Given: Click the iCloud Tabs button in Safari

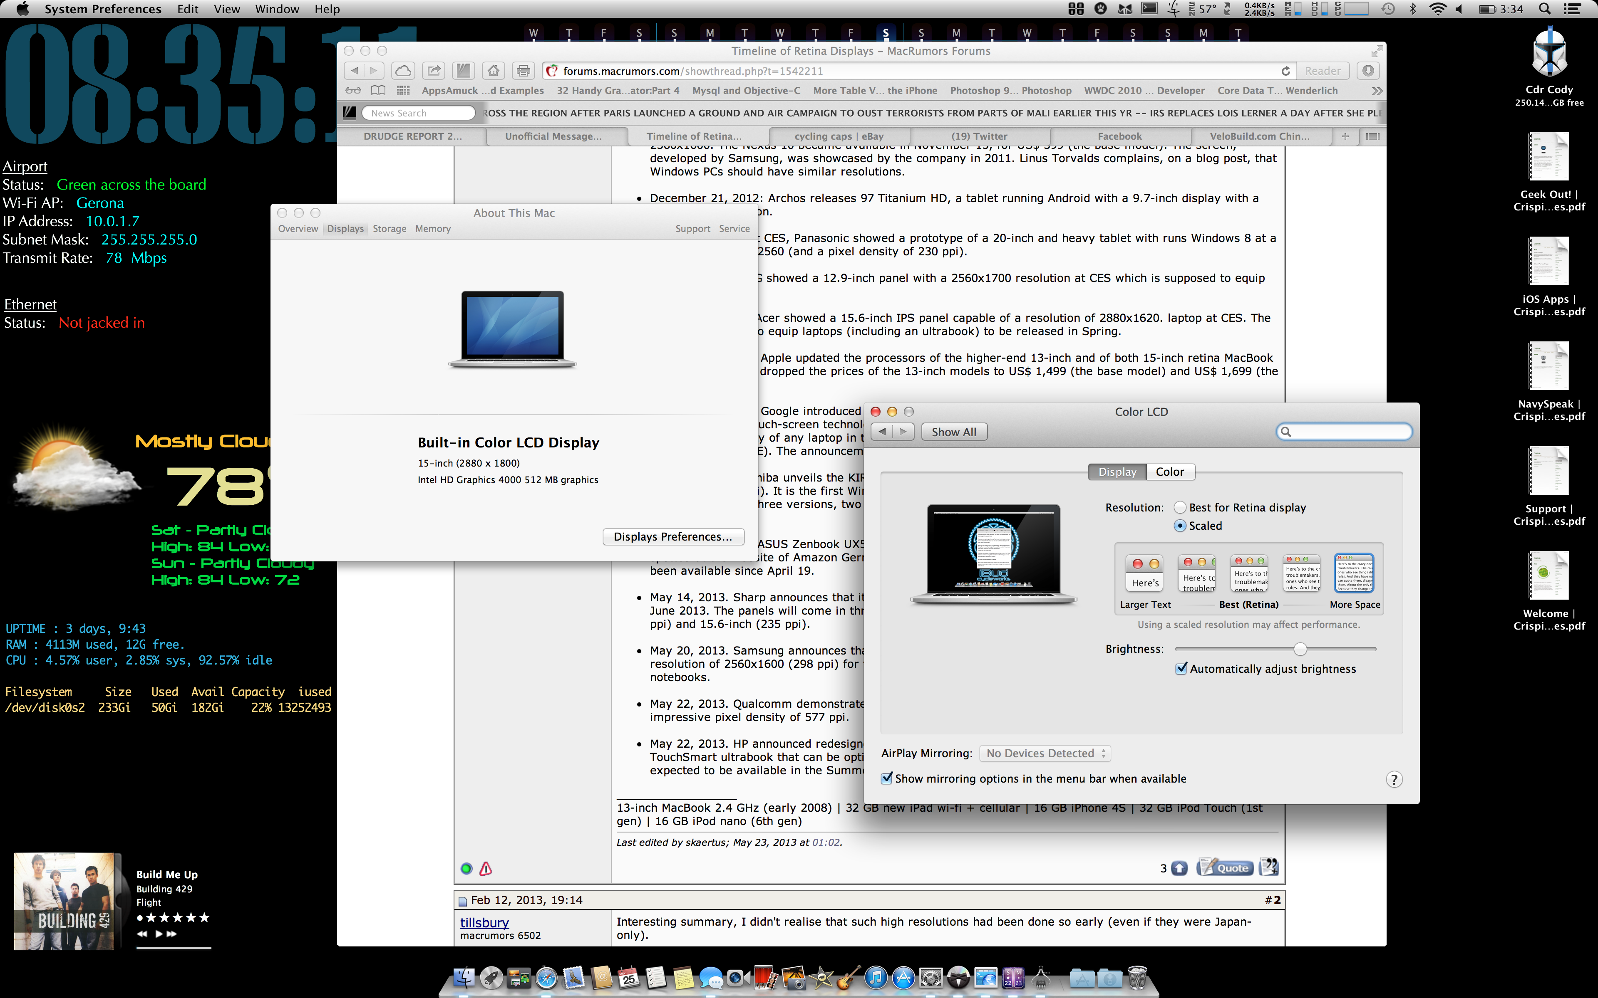Looking at the screenshot, I should [x=403, y=71].
